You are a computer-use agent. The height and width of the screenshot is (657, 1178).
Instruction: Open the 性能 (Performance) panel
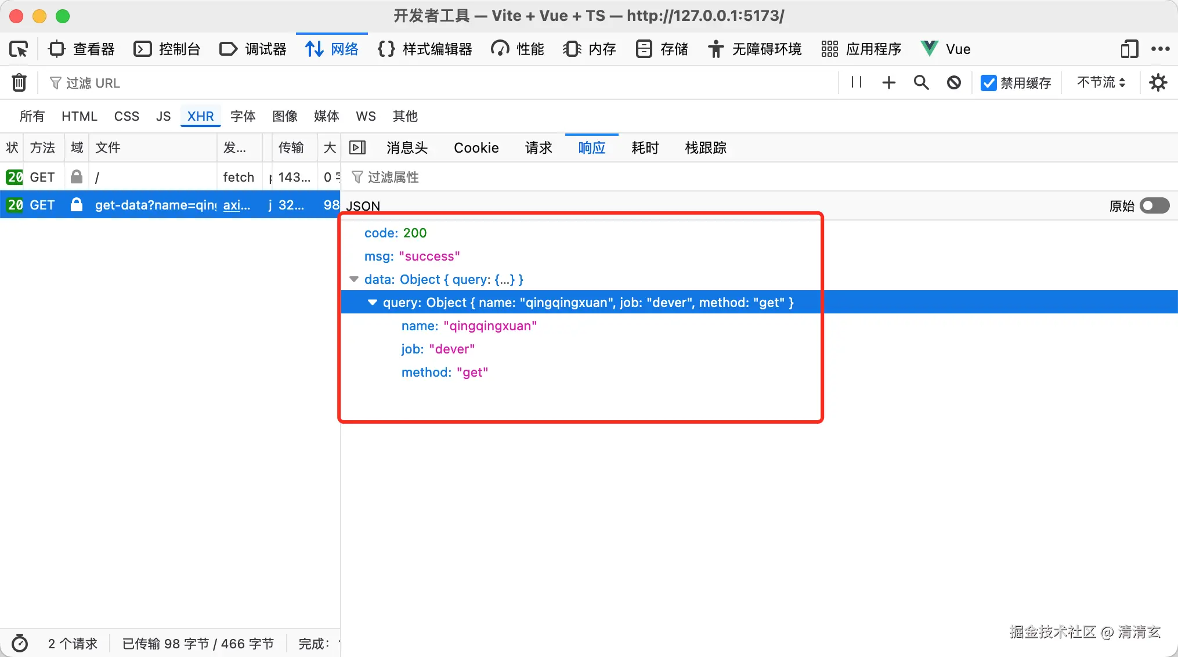coord(516,49)
